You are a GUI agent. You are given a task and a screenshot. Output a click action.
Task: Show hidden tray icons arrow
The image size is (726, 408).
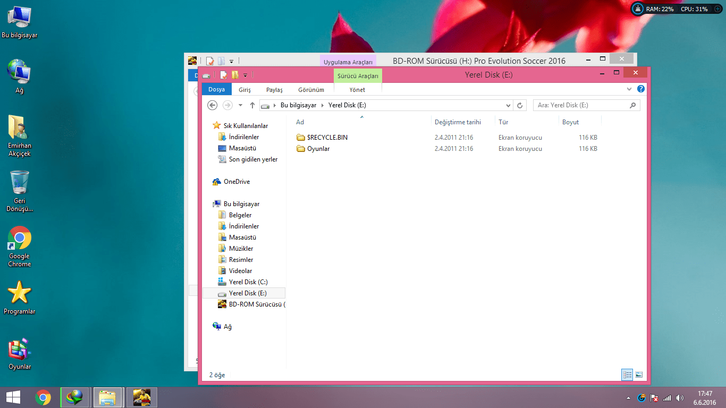[629, 398]
